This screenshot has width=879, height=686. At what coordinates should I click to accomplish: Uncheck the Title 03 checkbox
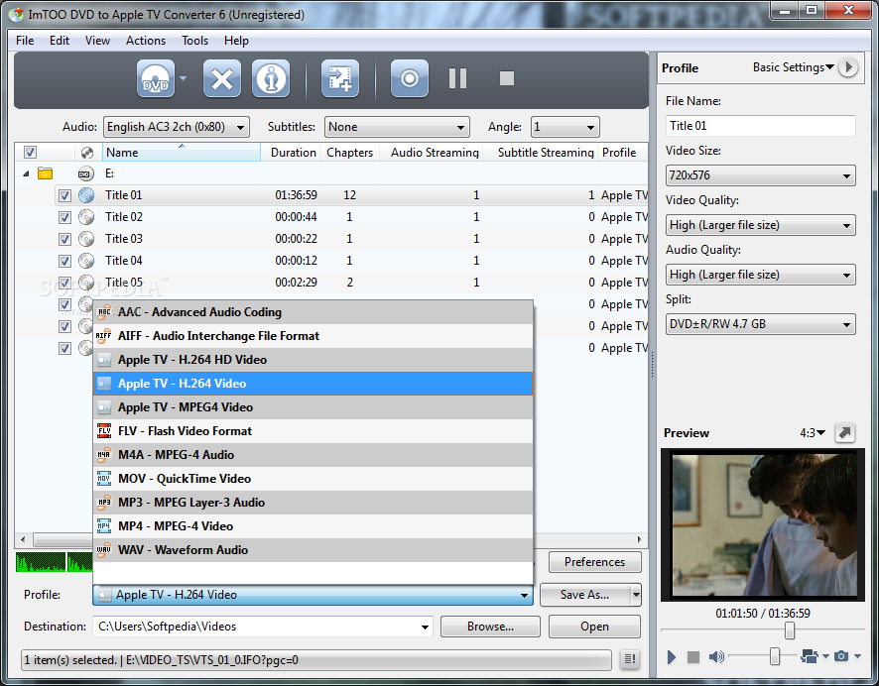pos(65,239)
